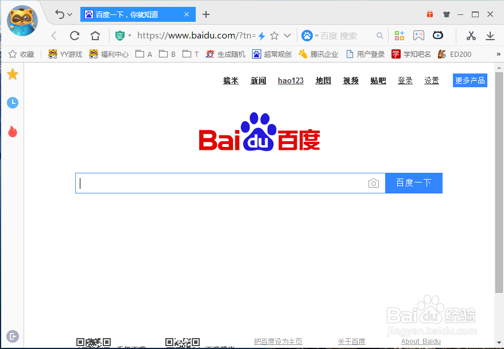Open the 设置 settings link

432,81
